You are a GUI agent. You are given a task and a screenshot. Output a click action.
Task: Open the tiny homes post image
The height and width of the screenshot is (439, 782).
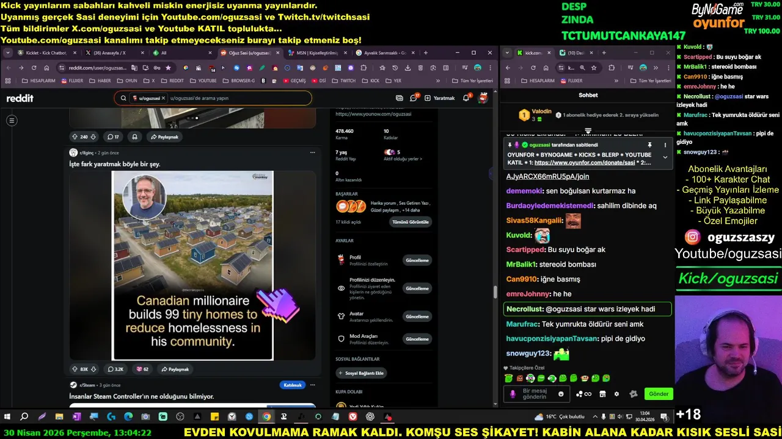(x=192, y=265)
